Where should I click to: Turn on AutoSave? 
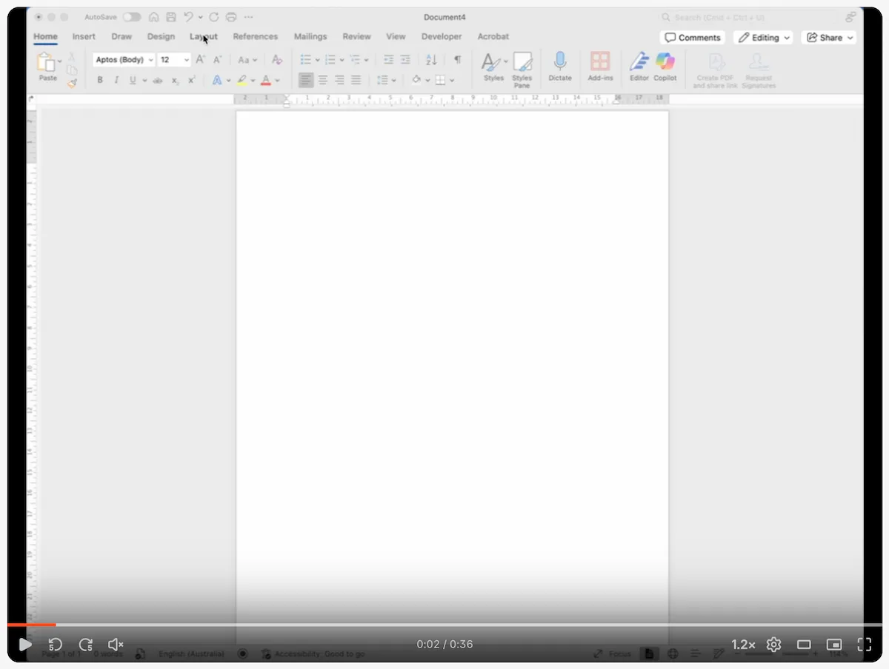132,16
